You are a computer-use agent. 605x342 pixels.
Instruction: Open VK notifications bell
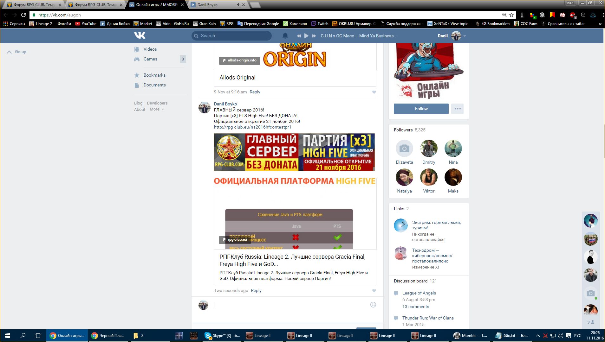pyautogui.click(x=285, y=36)
